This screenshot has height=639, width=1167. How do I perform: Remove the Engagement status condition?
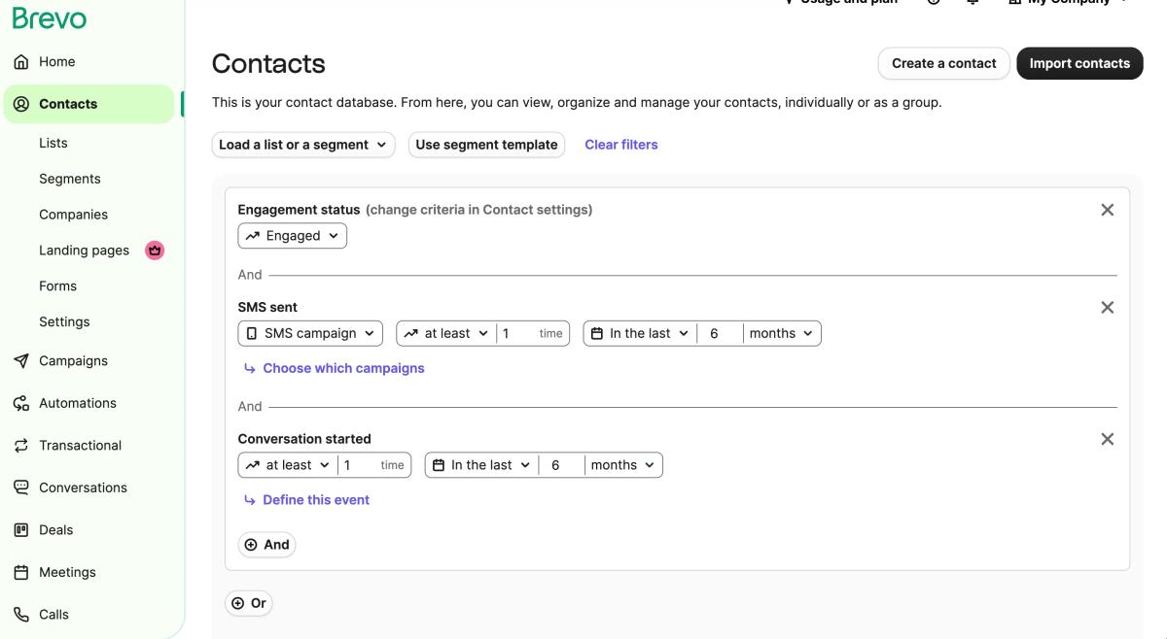(x=1107, y=210)
